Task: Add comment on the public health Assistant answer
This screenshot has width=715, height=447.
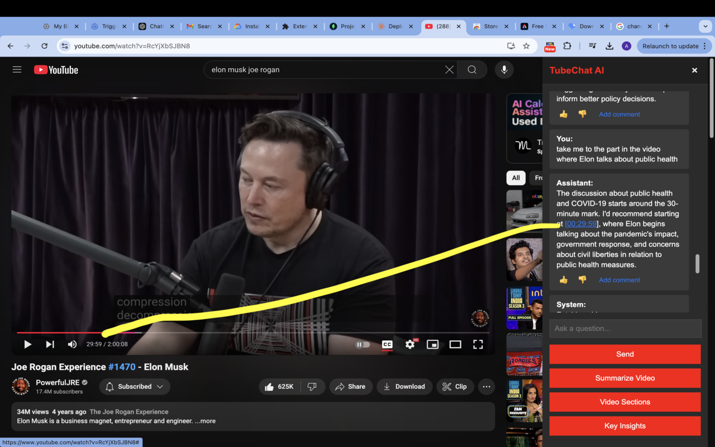Action: pos(619,280)
